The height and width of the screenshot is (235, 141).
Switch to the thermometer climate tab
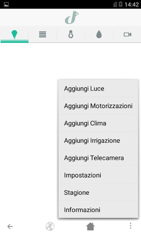pyautogui.click(x=71, y=34)
